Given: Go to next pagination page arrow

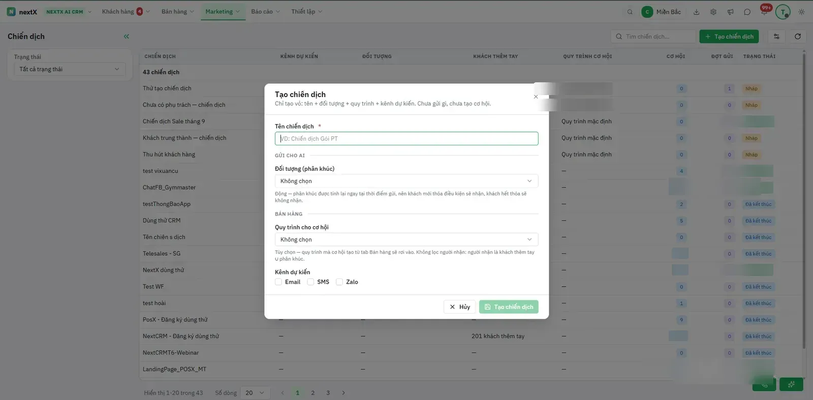Looking at the screenshot, I should pos(343,393).
